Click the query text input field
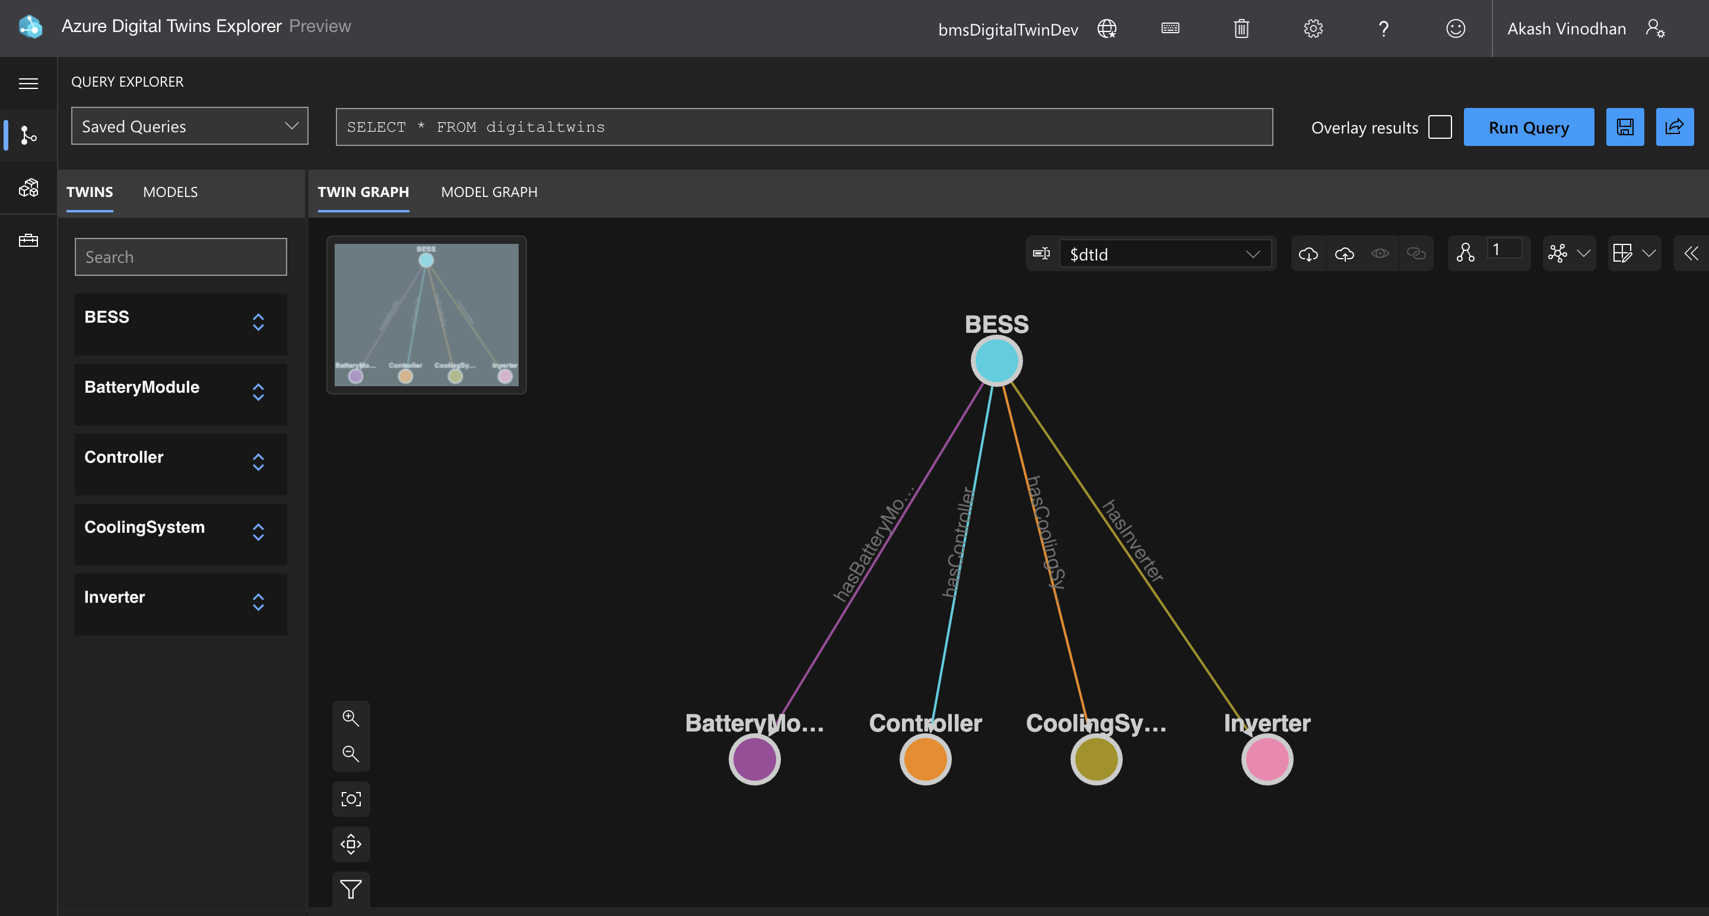Image resolution: width=1709 pixels, height=916 pixels. point(804,127)
